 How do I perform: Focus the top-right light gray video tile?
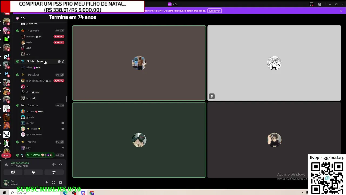click(274, 63)
